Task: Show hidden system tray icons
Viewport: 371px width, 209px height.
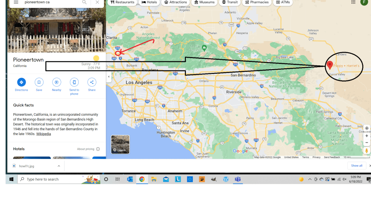Action: point(310,179)
